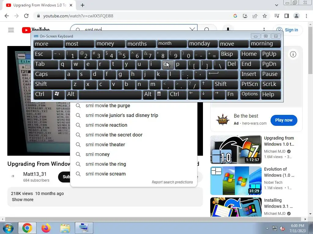Pick the 'morning' word prediction
This screenshot has width=313, height=234.
tap(265, 44)
